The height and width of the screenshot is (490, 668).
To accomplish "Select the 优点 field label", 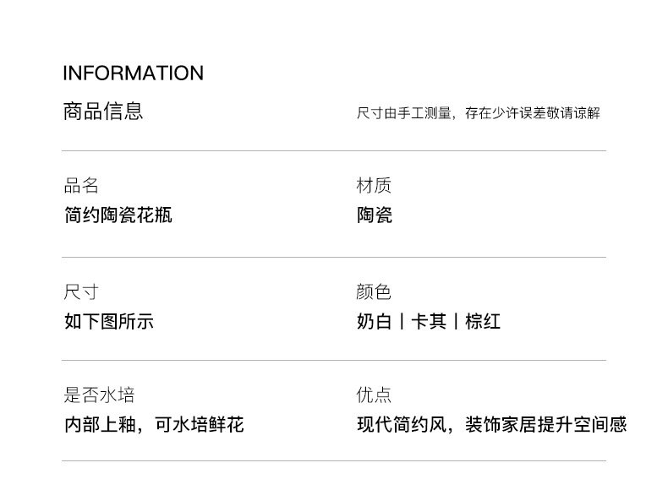I will (x=374, y=395).
